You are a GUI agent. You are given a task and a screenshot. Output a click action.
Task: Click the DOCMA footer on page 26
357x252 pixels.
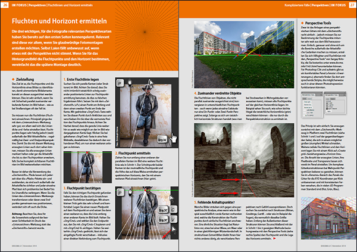[x=24, y=246]
